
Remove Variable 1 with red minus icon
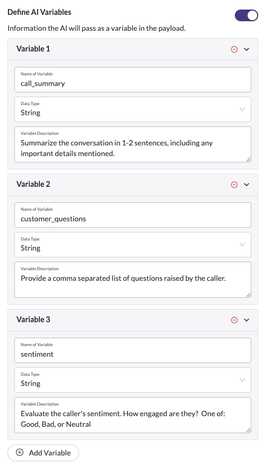coord(234,49)
